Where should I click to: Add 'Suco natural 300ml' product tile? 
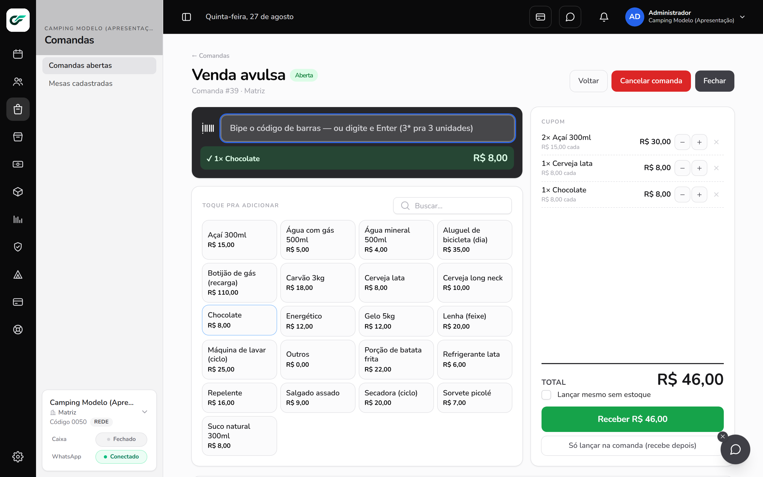[x=239, y=436]
